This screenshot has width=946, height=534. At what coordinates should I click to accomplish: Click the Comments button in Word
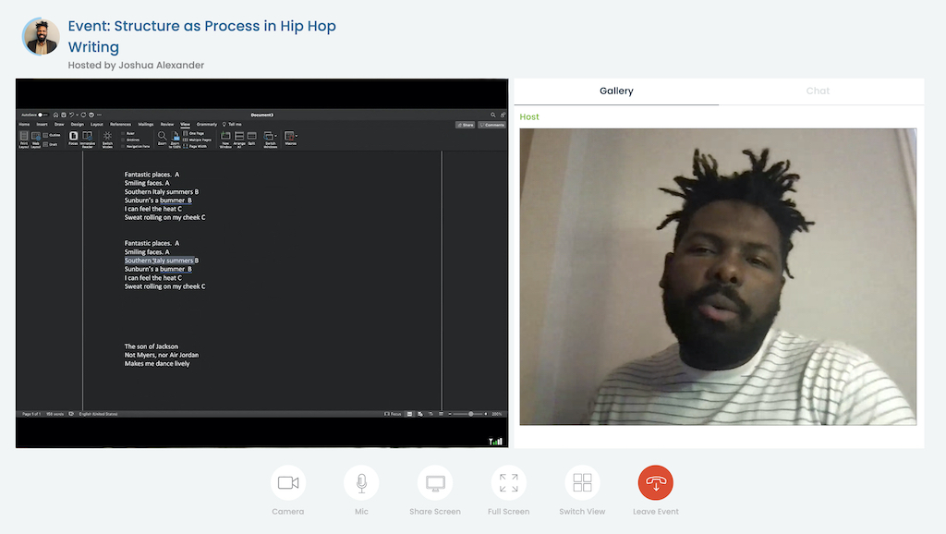click(492, 125)
